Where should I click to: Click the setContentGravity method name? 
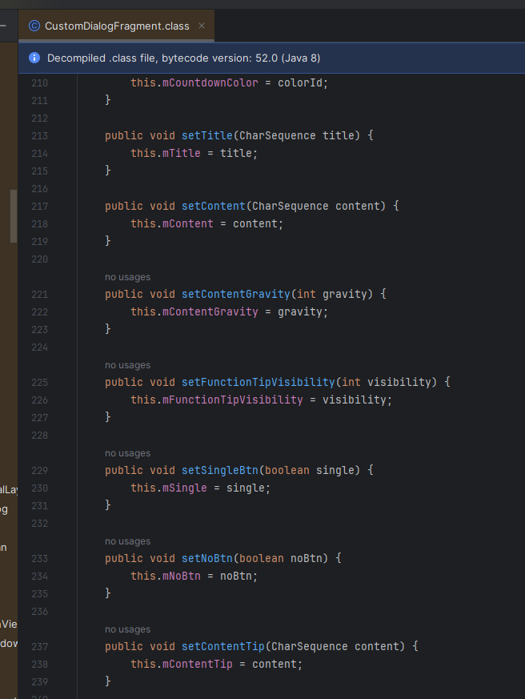[236, 294]
